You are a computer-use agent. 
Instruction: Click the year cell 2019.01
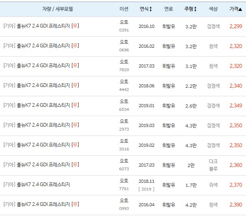pos(147,106)
